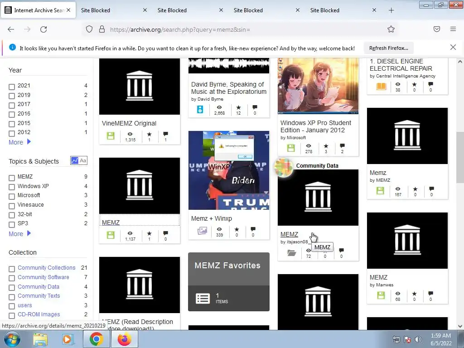Tick the 2021 year checkbox

[x=12, y=87]
